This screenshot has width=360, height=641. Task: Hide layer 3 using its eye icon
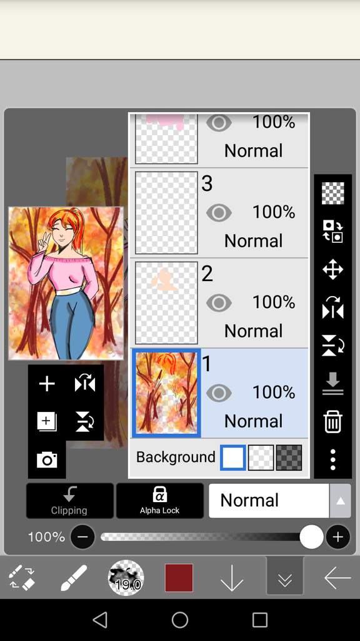[219, 213]
